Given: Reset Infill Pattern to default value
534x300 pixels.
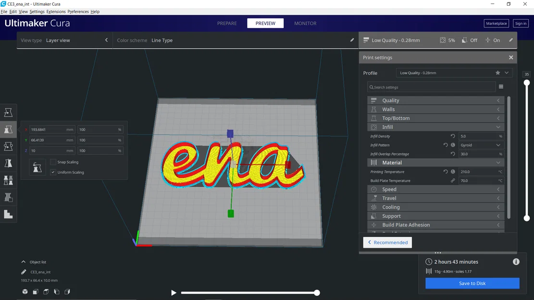Looking at the screenshot, I should pos(446,145).
